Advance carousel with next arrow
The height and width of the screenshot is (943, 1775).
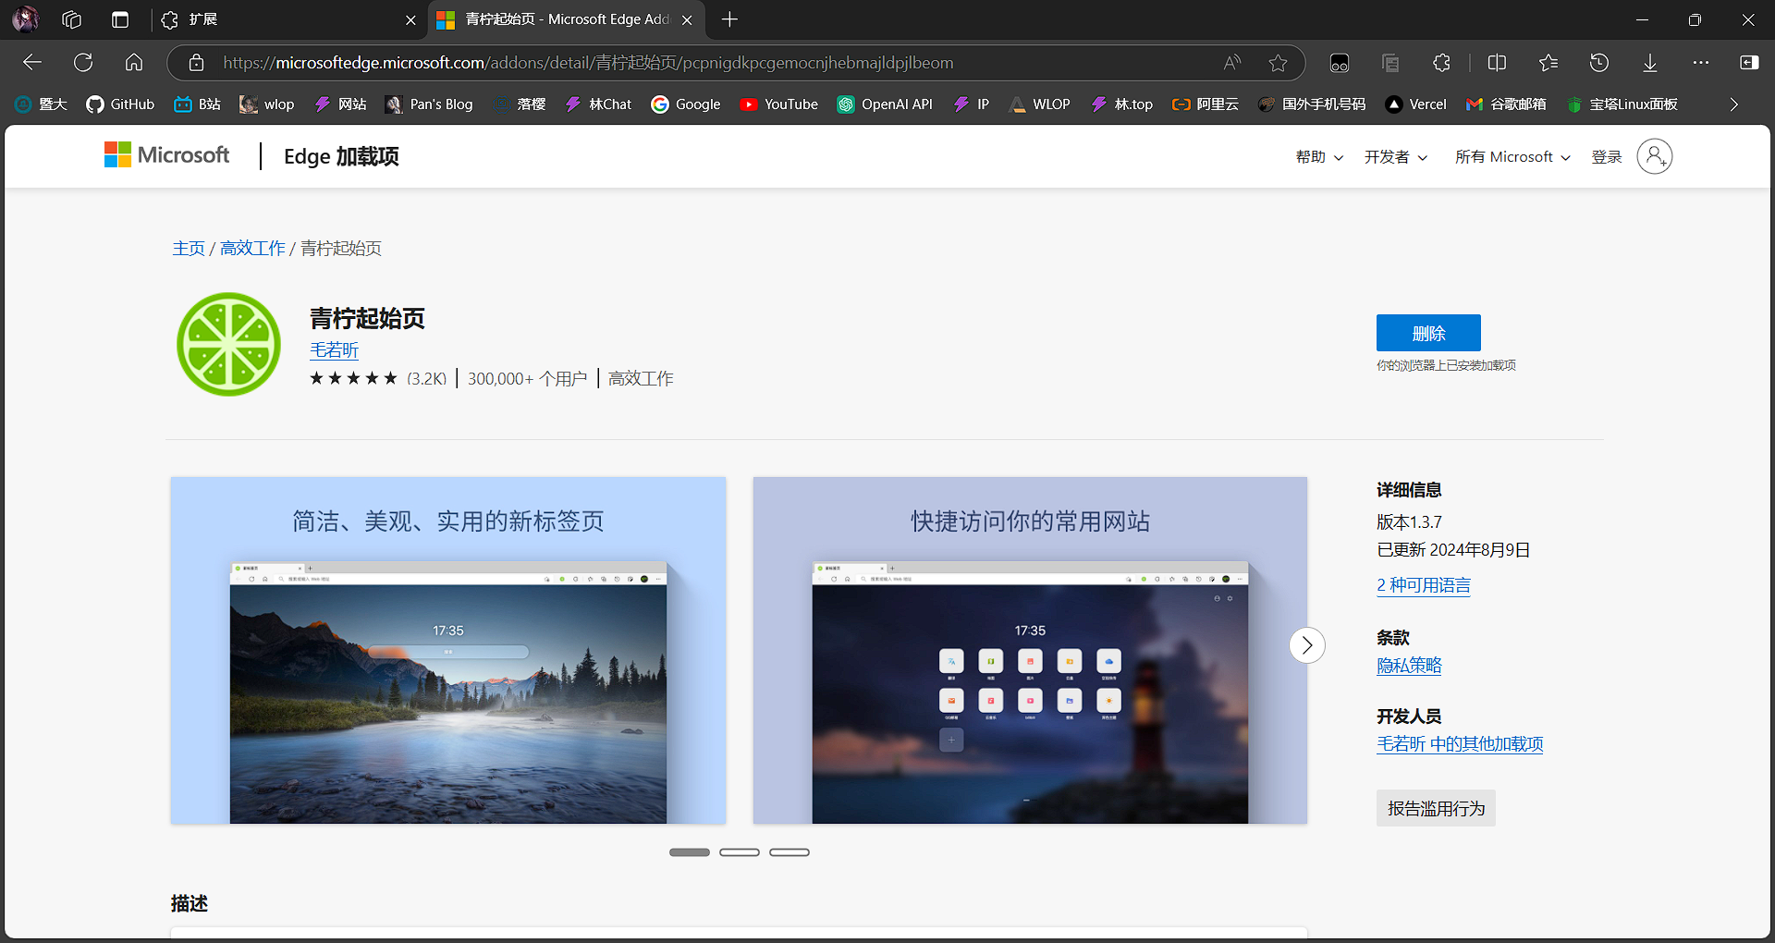[x=1307, y=645]
